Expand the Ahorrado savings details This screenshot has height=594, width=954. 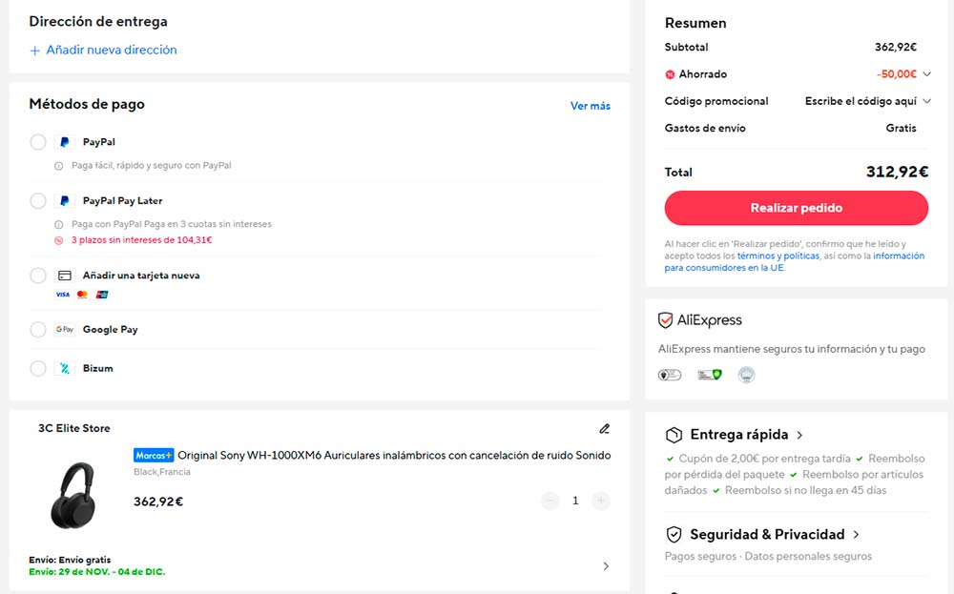tap(926, 74)
